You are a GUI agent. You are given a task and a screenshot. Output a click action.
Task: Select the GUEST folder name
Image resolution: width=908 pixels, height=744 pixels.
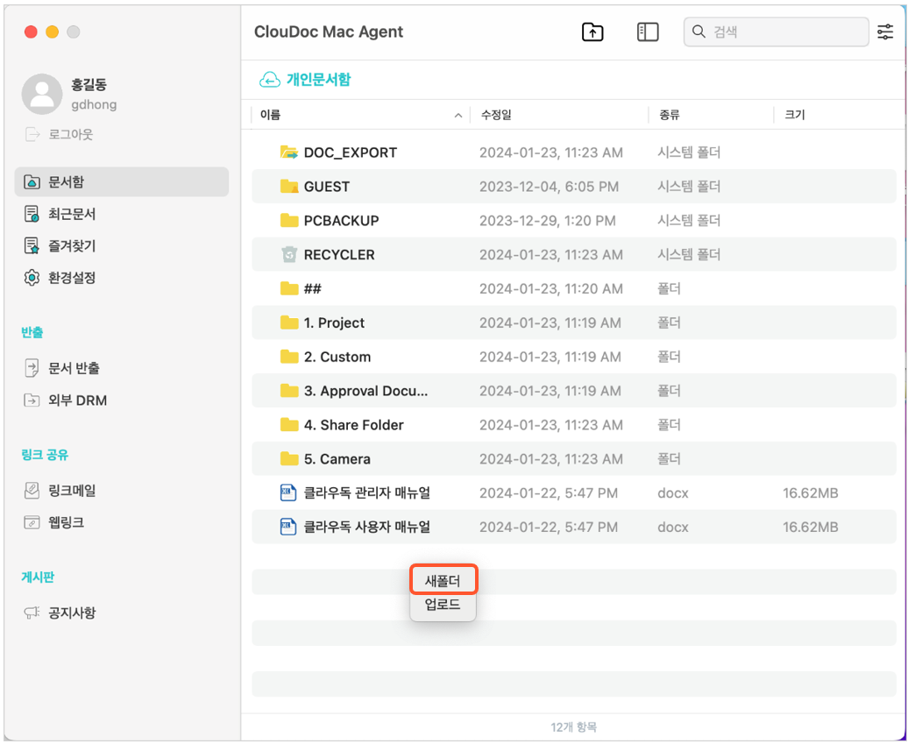(x=327, y=187)
